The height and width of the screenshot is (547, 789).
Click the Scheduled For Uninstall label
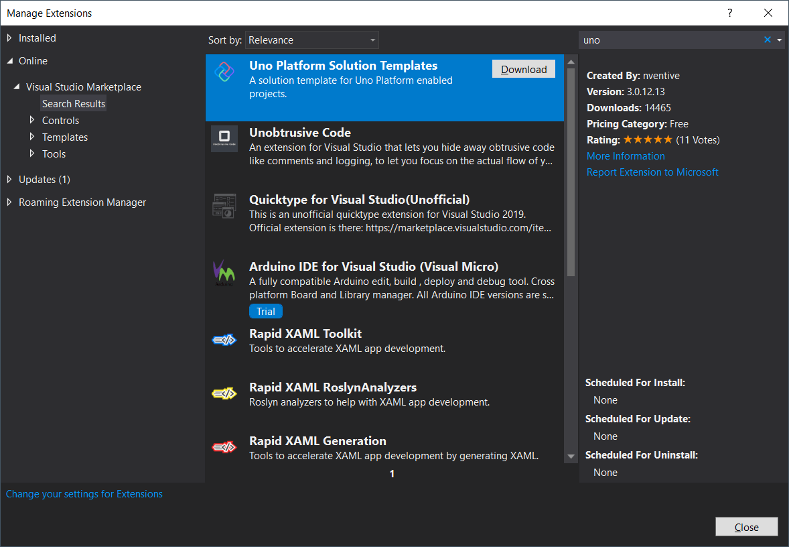coord(642,455)
